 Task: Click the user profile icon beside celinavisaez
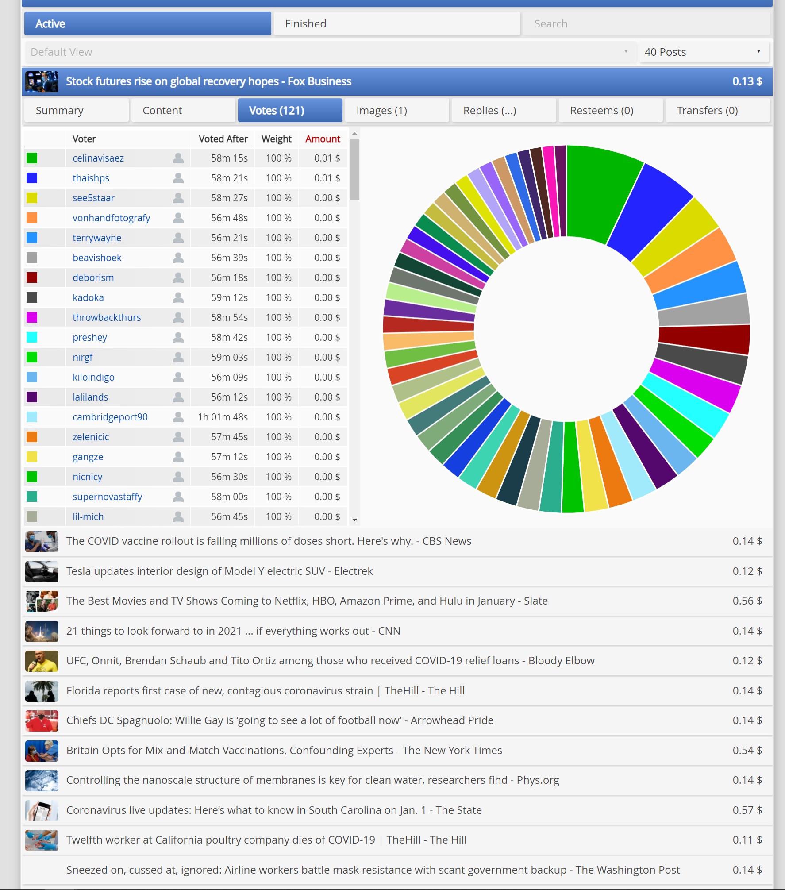[178, 158]
